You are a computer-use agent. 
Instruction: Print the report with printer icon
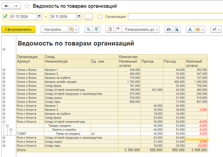click(x=169, y=29)
